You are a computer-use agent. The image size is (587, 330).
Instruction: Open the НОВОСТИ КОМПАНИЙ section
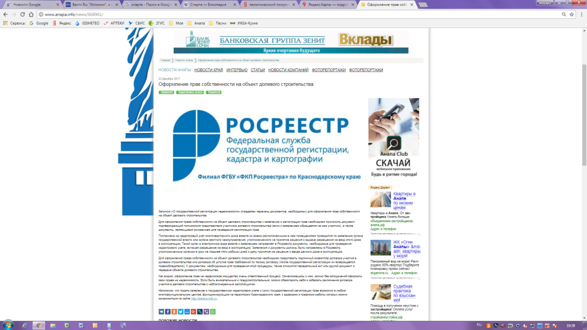288,70
